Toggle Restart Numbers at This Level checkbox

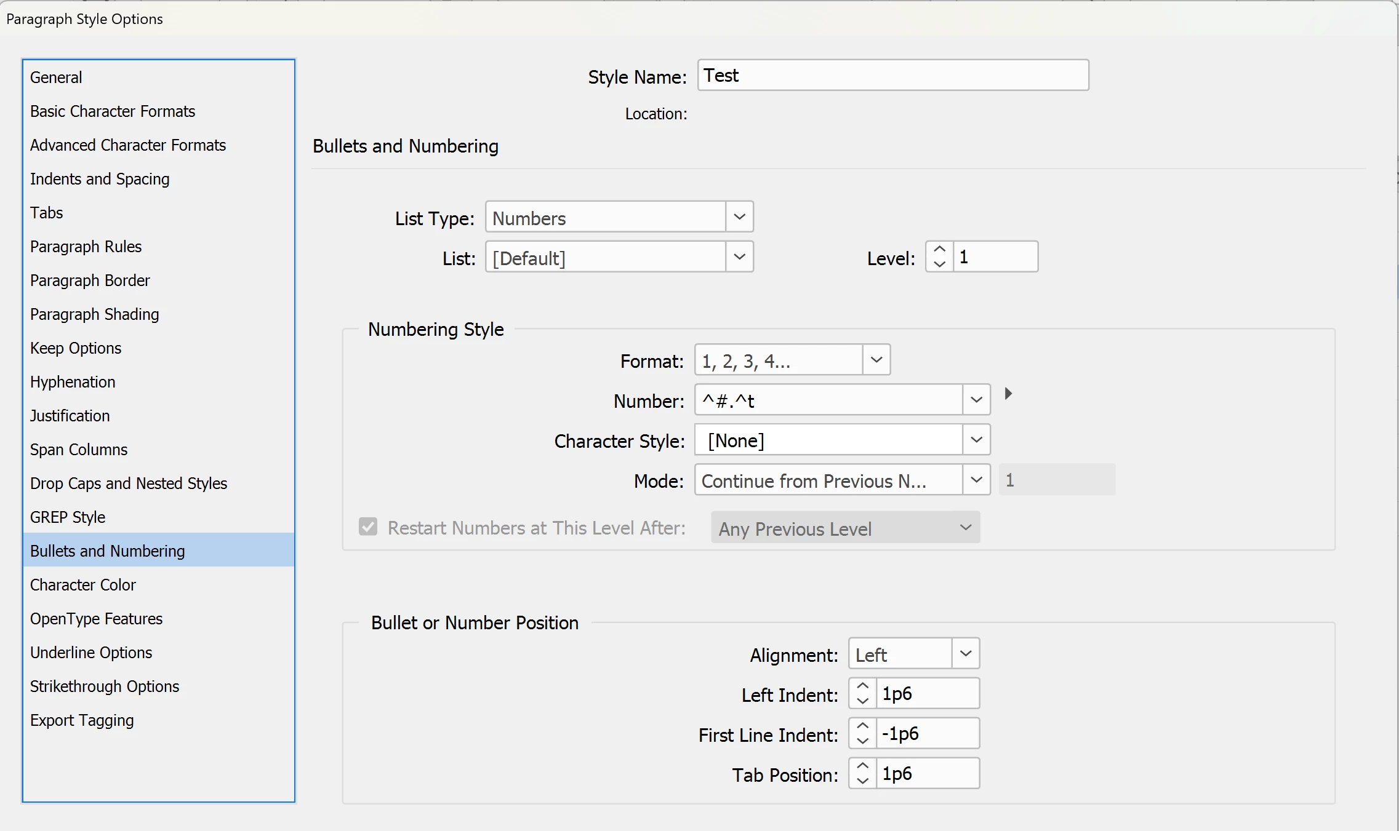tap(368, 527)
